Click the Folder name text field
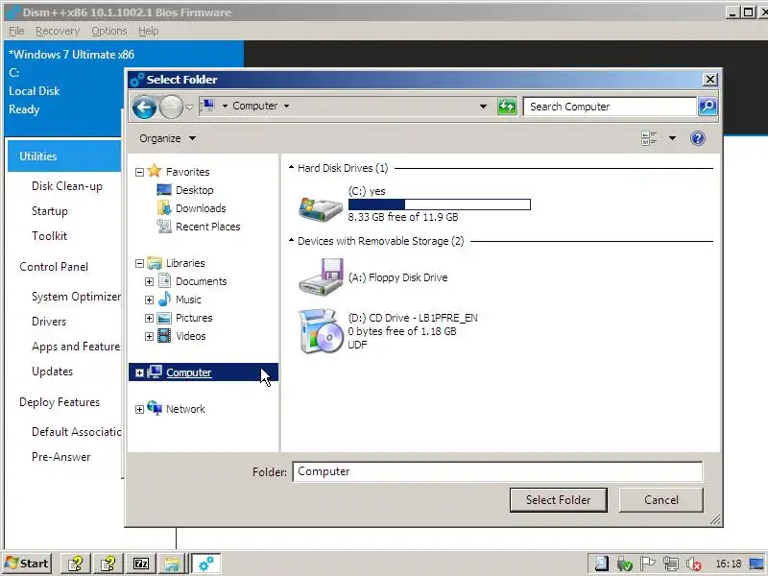The width and height of the screenshot is (768, 576). [x=497, y=471]
